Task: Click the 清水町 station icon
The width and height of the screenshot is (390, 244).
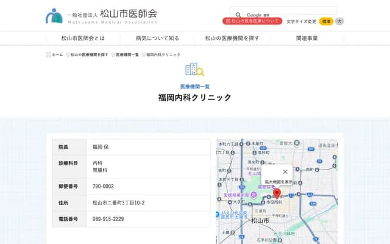Action: (x=263, y=162)
